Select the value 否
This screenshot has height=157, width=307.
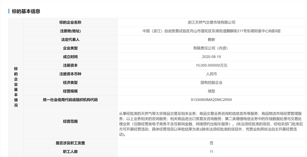click(211, 143)
